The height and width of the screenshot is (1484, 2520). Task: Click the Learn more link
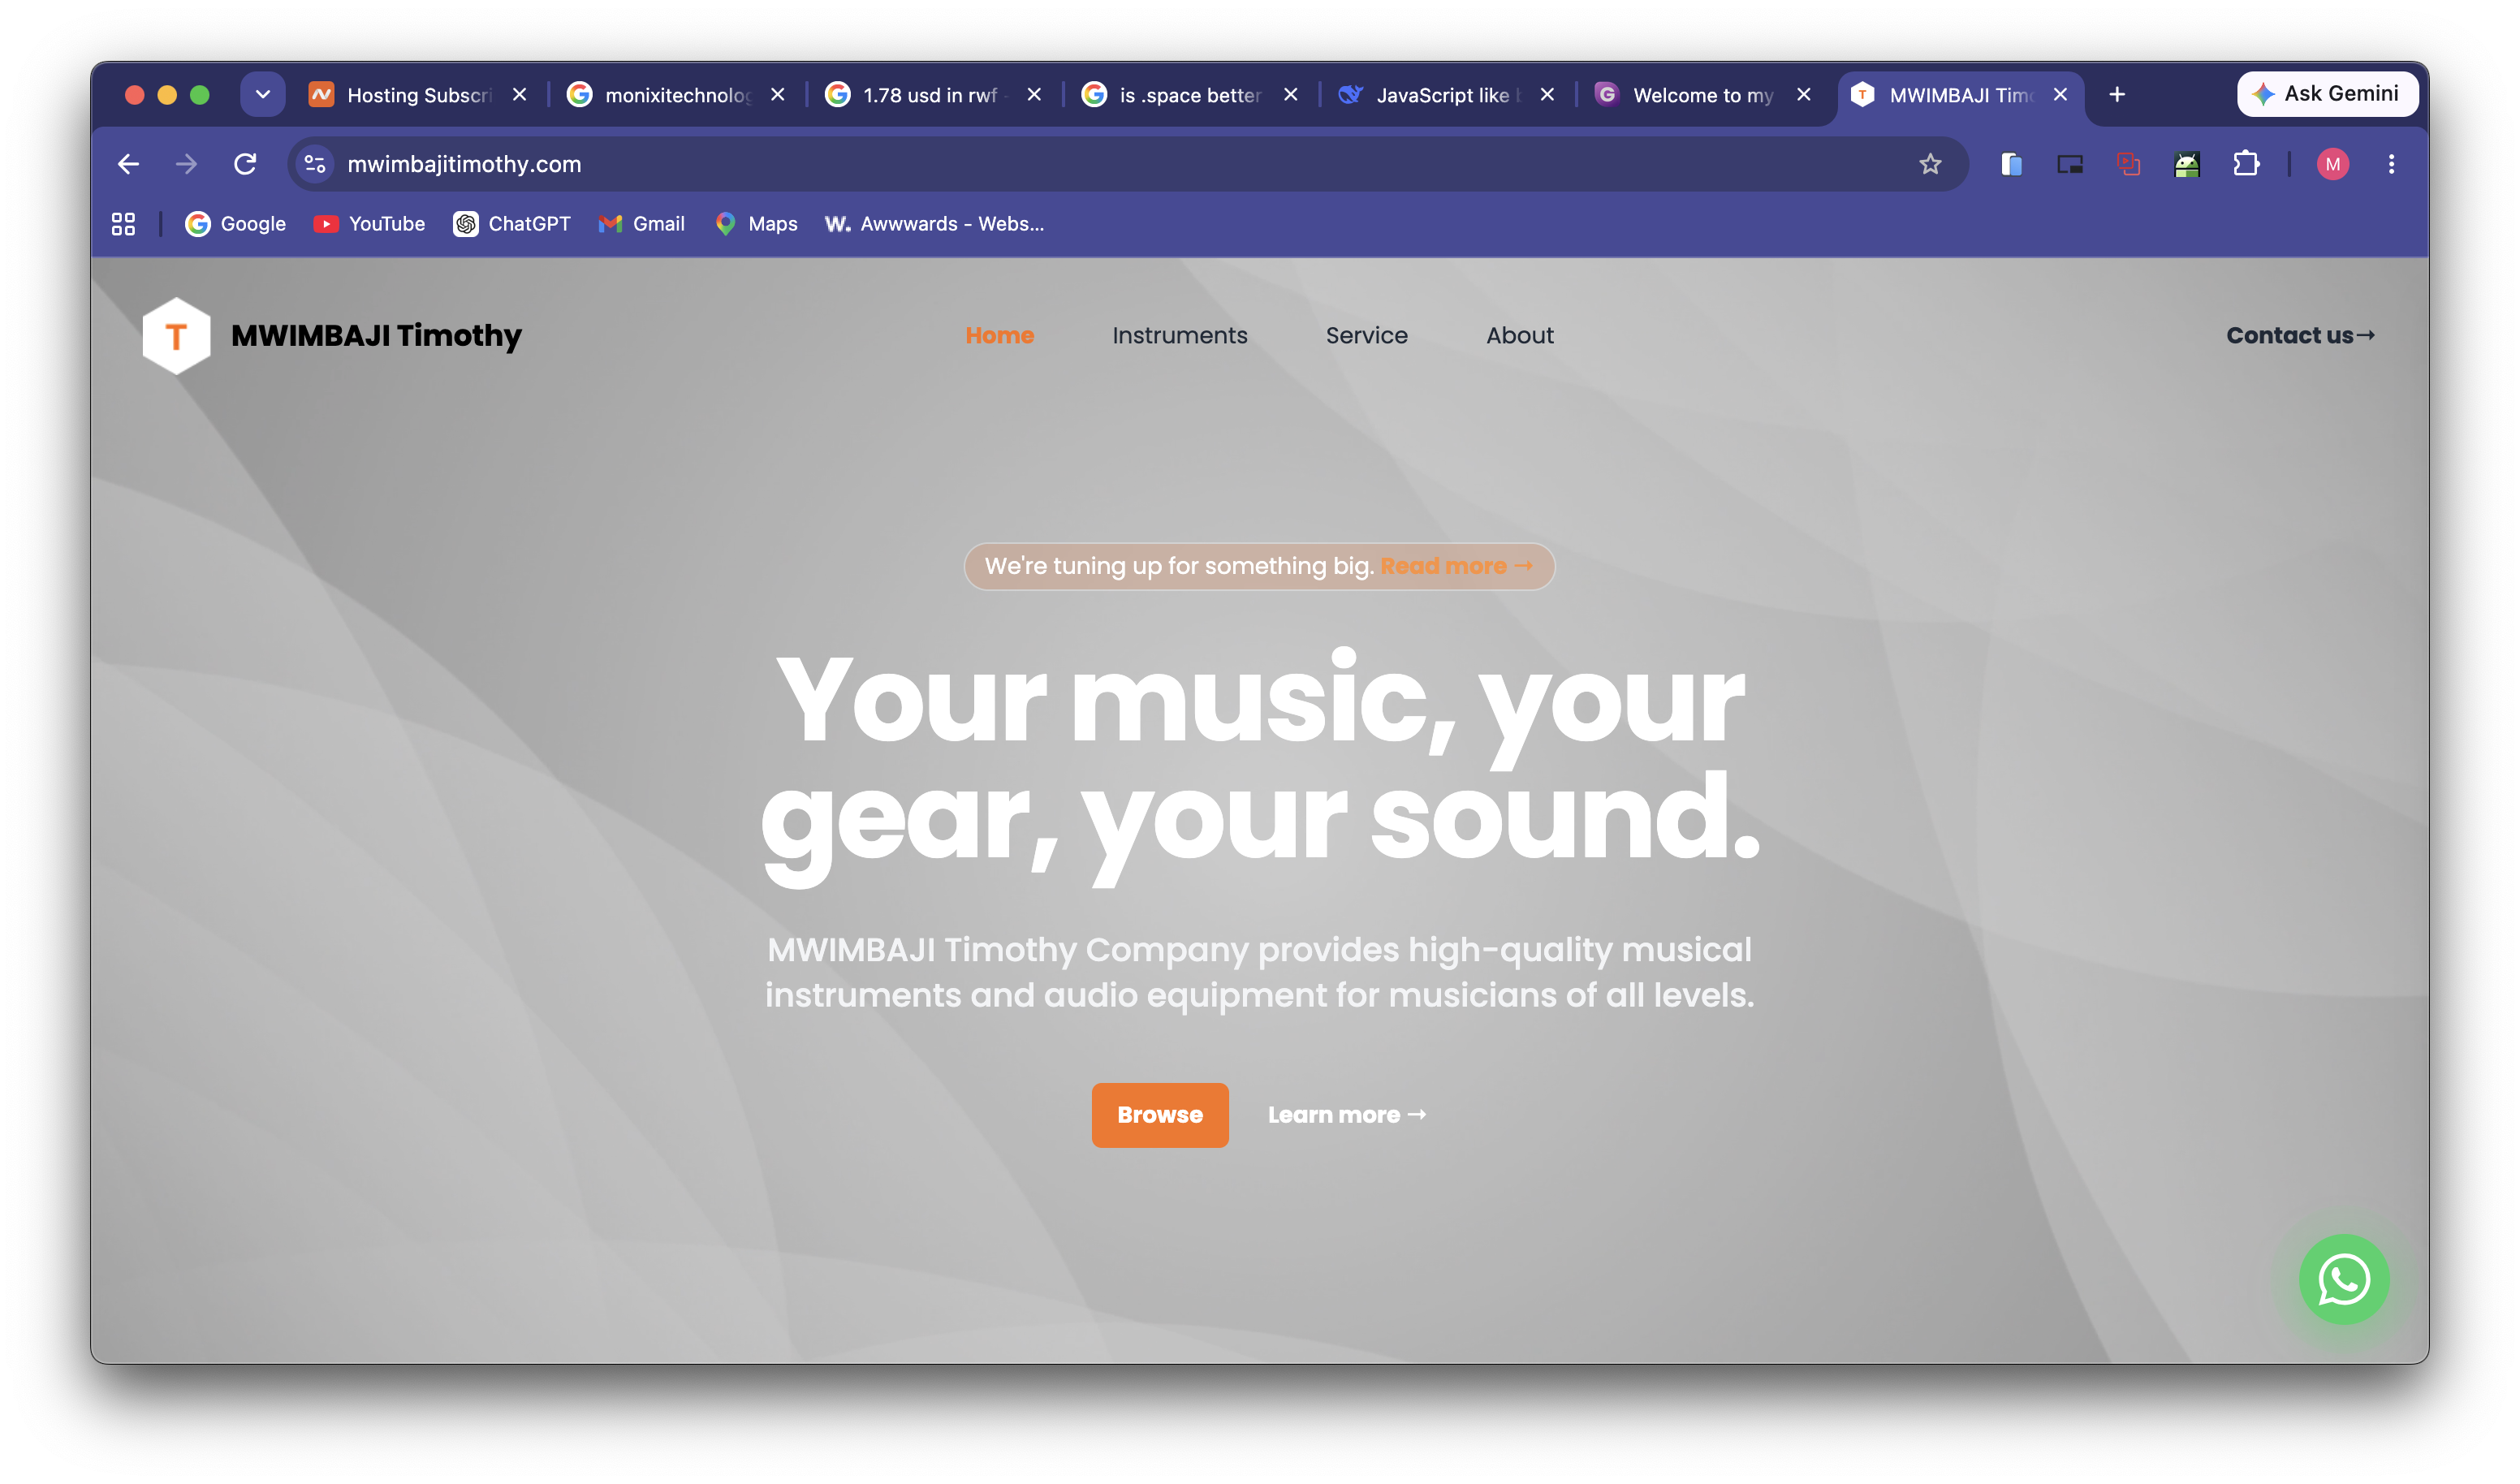click(x=1346, y=1115)
